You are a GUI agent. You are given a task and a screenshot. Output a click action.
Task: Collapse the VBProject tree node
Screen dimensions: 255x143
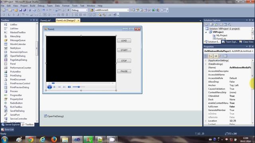(x=206, y=32)
